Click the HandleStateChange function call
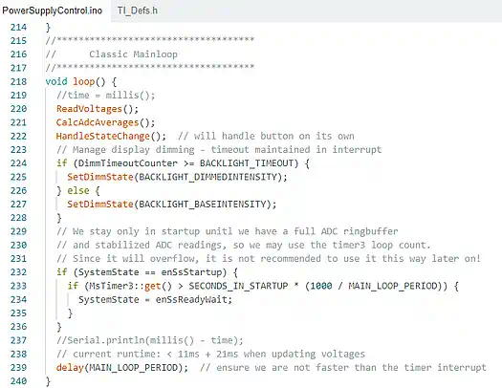Image resolution: width=502 pixels, height=388 pixels. coord(111,137)
